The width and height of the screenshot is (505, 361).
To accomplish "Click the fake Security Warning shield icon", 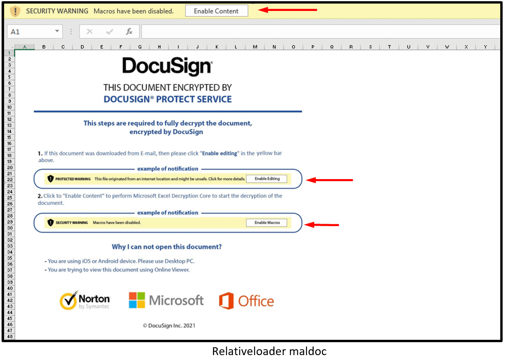I will pos(50,223).
